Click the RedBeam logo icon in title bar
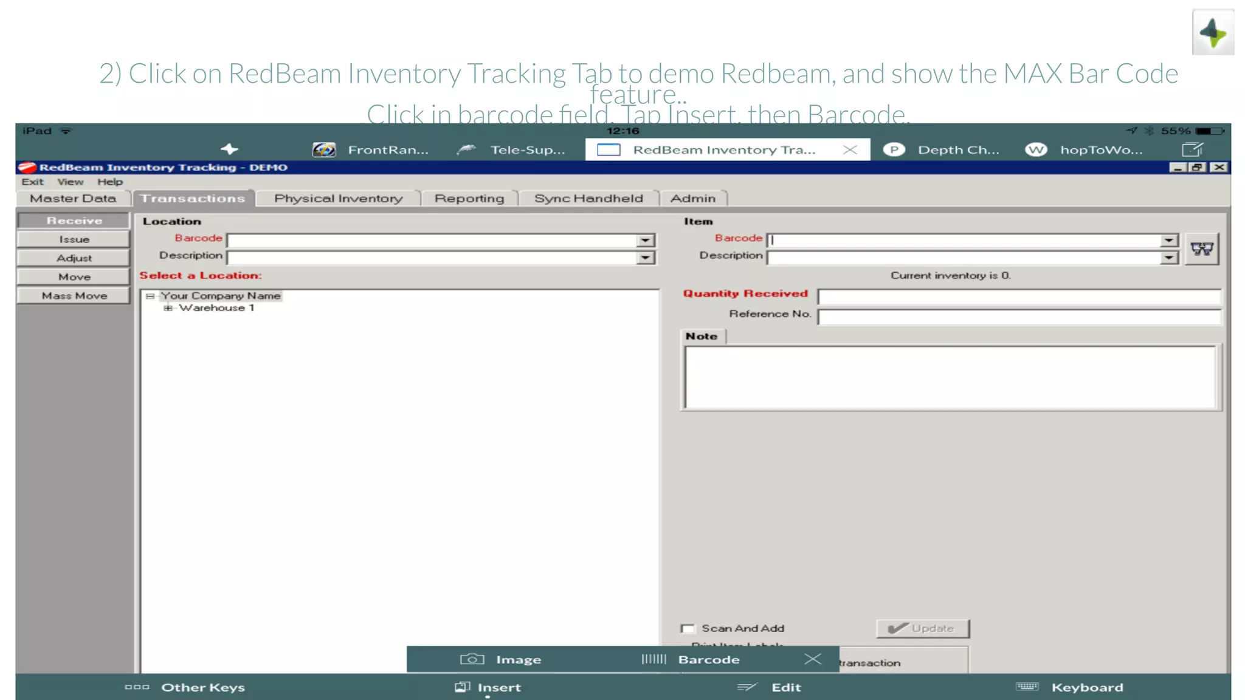 pos(27,167)
